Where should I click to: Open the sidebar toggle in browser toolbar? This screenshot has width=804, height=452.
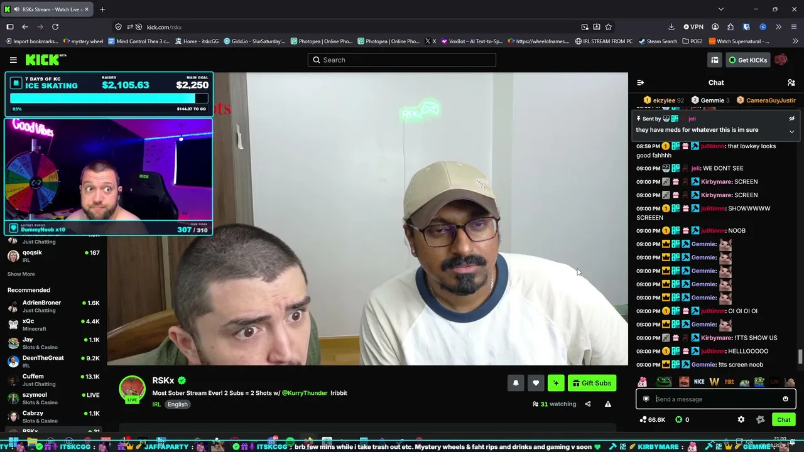[10, 27]
